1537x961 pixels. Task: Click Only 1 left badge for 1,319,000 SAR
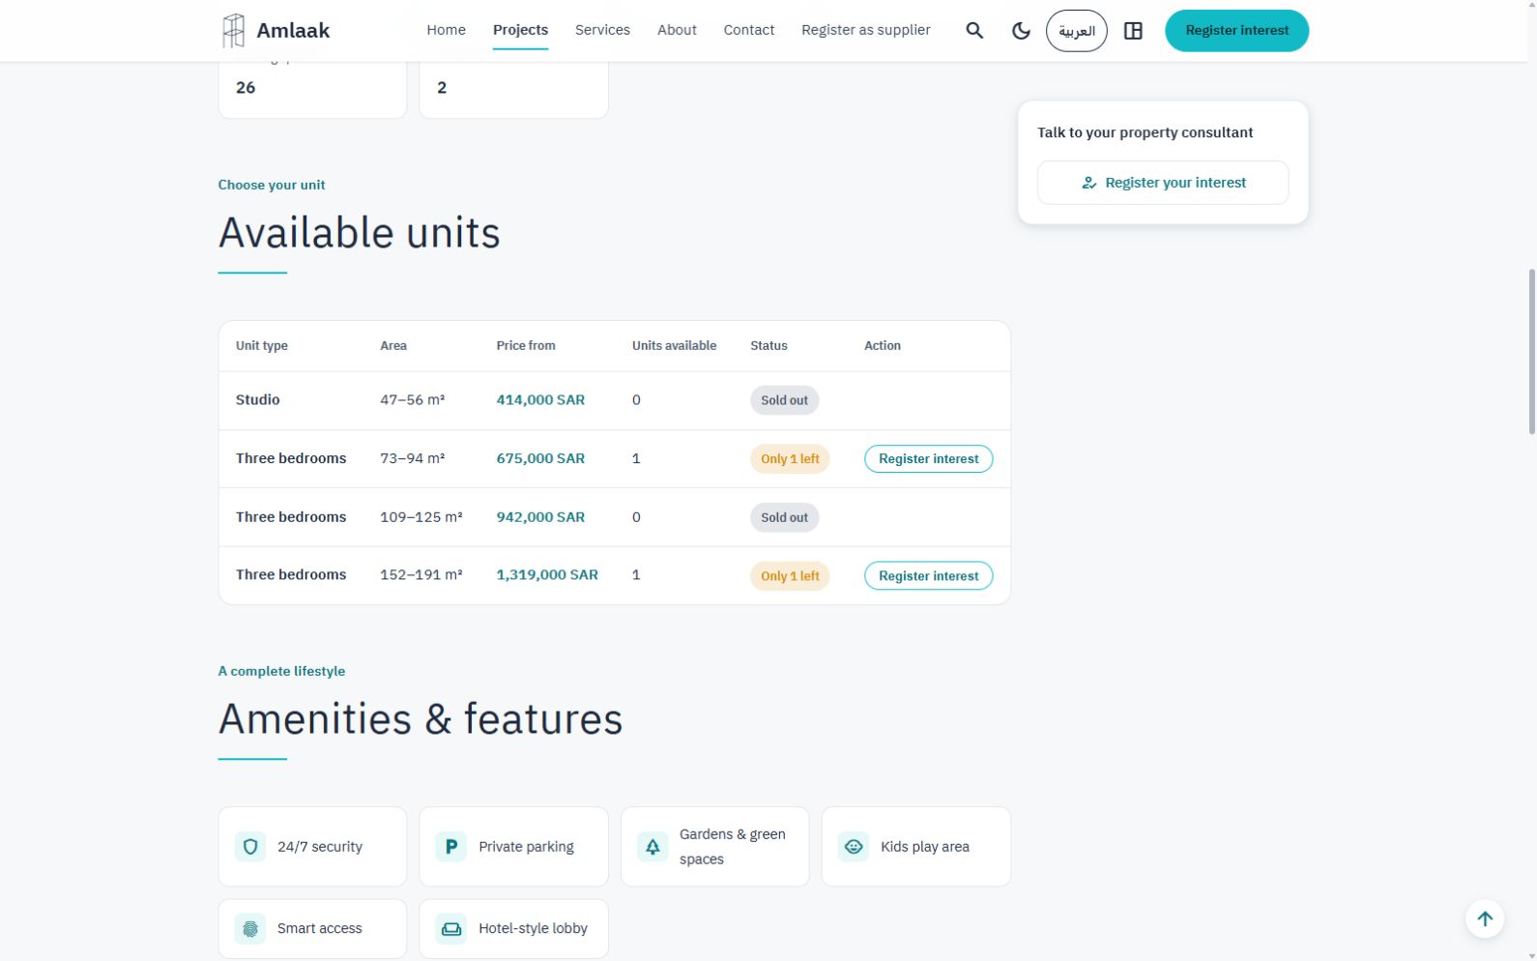[790, 576]
